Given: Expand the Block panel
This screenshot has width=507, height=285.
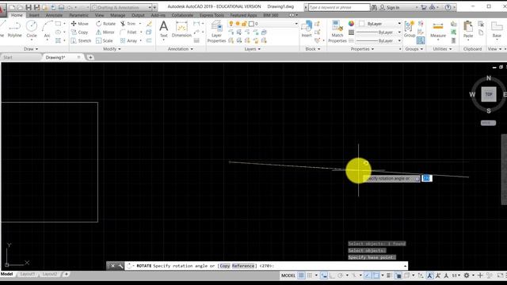Looking at the screenshot, I should [x=313, y=49].
